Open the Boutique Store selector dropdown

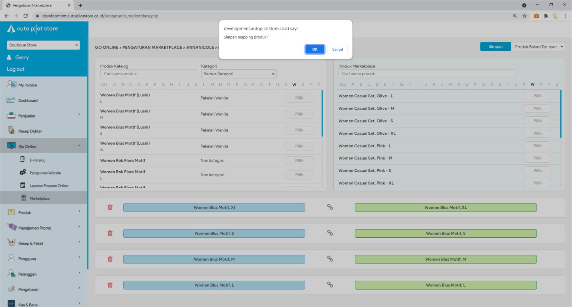43,45
